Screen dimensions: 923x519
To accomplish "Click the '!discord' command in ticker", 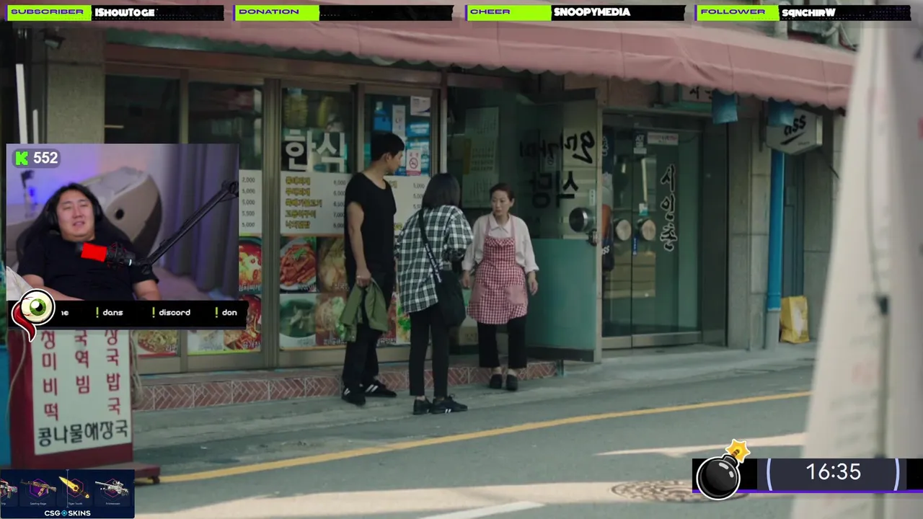I will click(172, 313).
